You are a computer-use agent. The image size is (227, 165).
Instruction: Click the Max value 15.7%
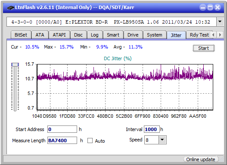pyautogui.click(x=67, y=47)
